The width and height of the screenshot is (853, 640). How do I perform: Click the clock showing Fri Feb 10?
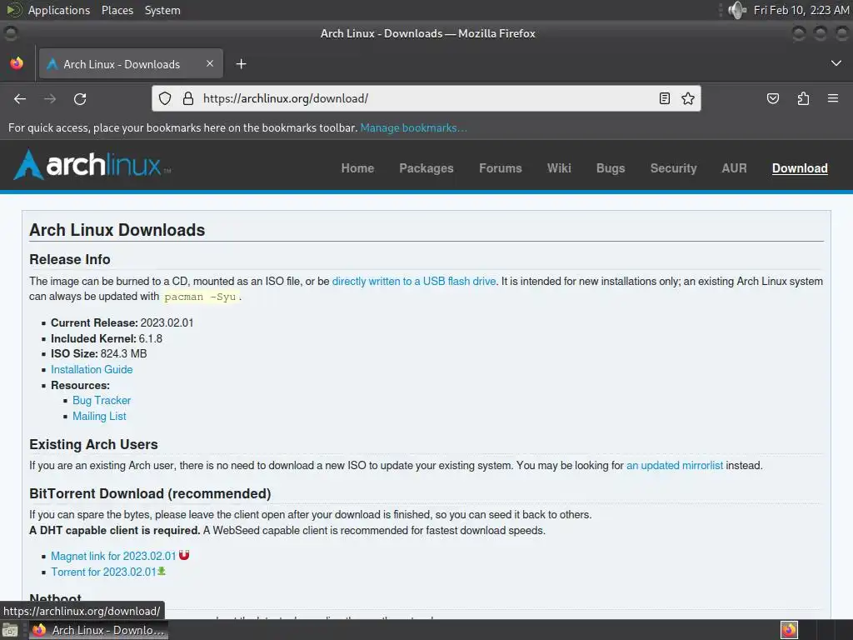801,10
